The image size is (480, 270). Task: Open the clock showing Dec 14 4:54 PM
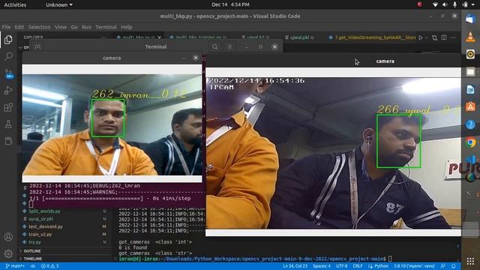click(230, 4)
